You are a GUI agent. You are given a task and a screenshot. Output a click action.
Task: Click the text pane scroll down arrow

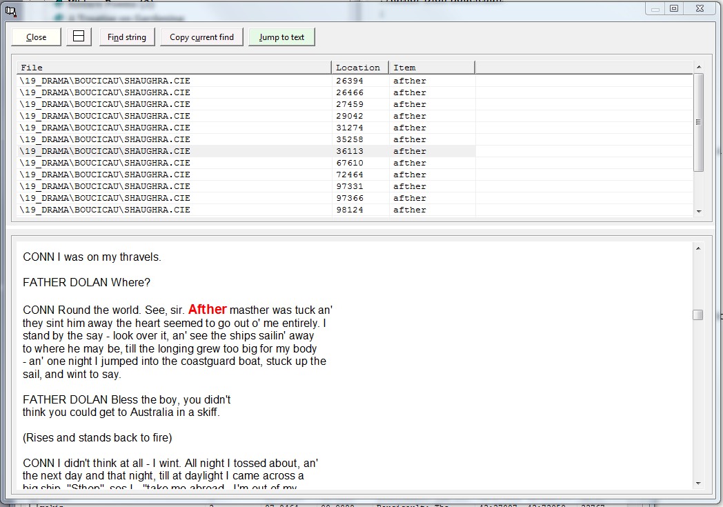(x=698, y=483)
